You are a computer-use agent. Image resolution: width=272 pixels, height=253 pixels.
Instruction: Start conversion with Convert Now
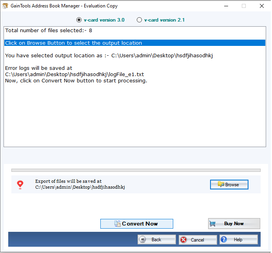pyautogui.click(x=136, y=224)
